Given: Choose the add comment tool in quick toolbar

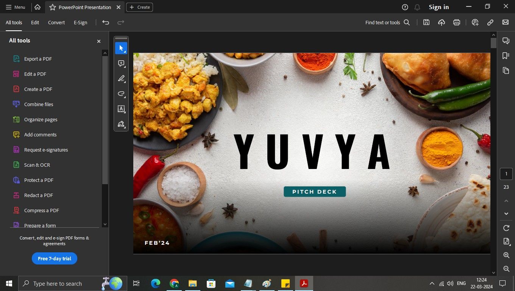Looking at the screenshot, I should pos(121,63).
